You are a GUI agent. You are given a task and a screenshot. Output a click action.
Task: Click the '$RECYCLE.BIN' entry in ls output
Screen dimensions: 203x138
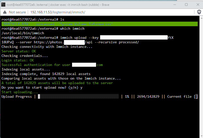(x=16, y=24)
